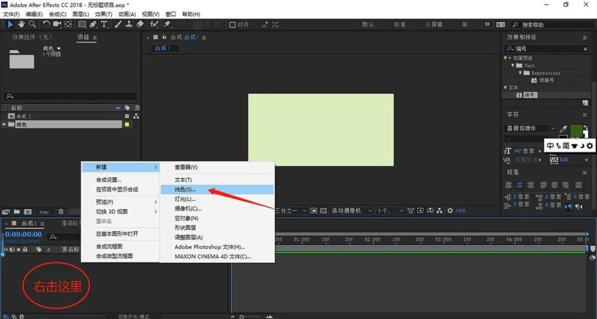Click the workspace overflow chevrons
This screenshot has height=319, width=597.
487,24
